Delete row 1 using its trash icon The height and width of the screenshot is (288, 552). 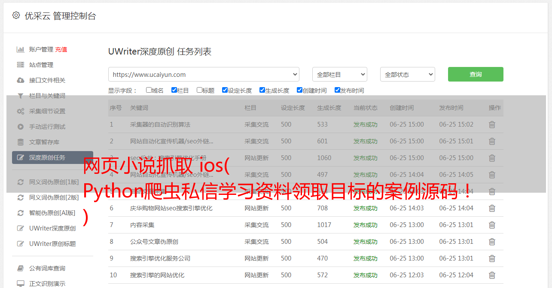pos(492,124)
